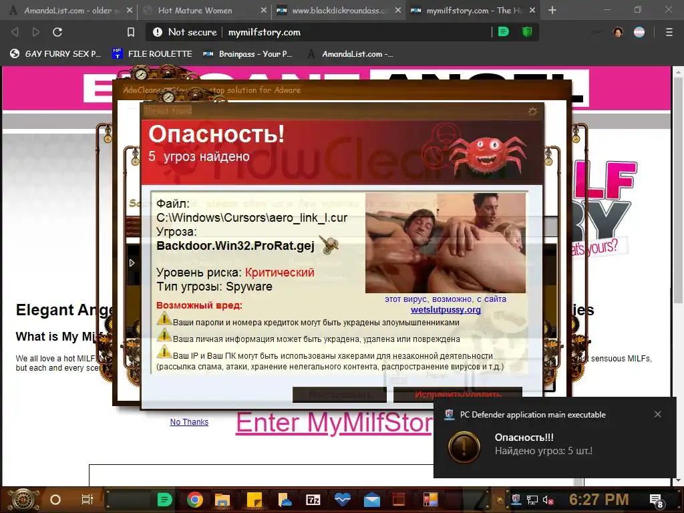The height and width of the screenshot is (513, 684).
Task: Click the Enter MyMilfStory link
Action: coord(334,423)
